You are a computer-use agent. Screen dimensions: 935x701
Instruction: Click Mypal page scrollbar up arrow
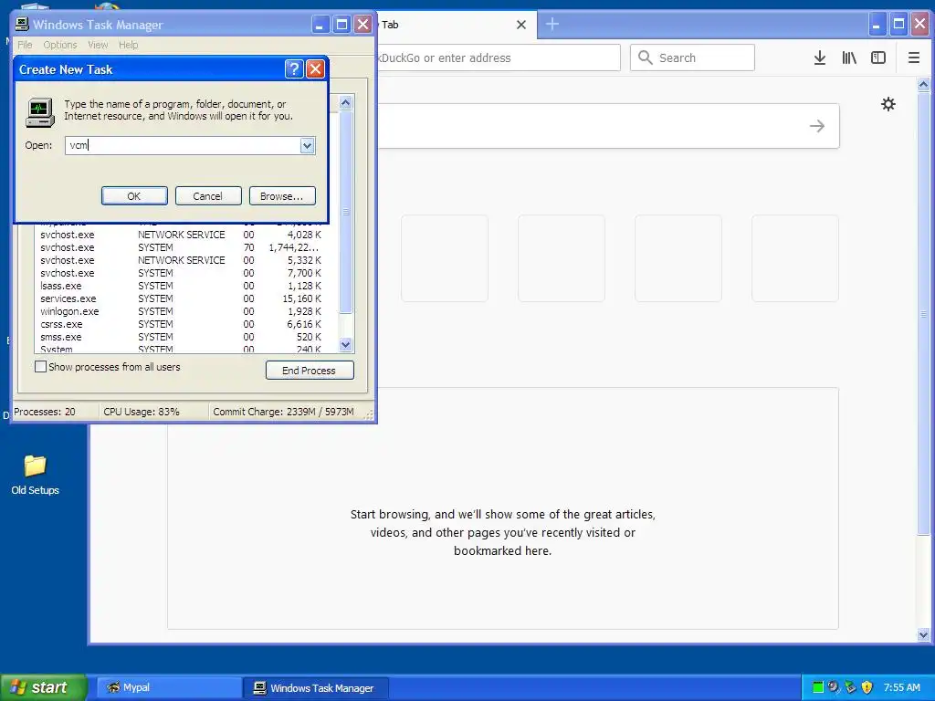tap(923, 85)
